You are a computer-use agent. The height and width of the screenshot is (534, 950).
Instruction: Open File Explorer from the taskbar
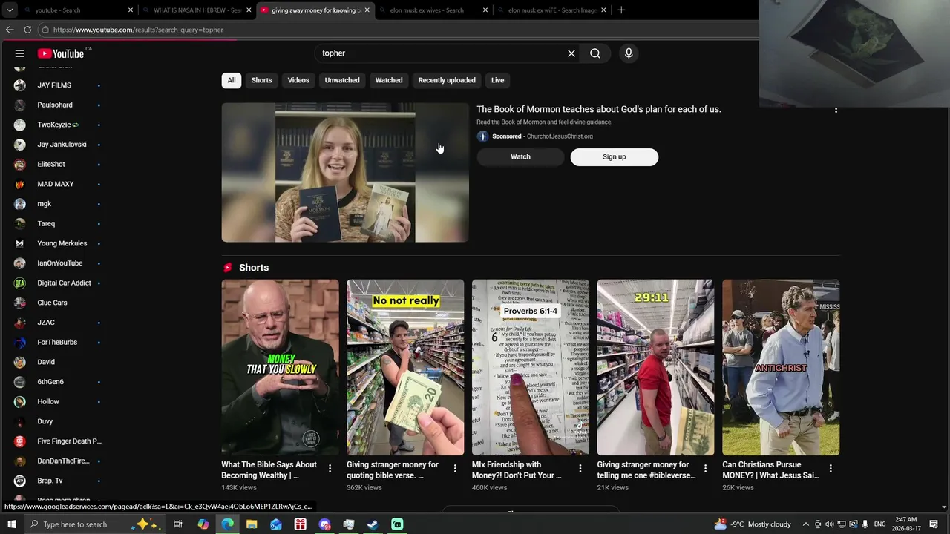252,524
